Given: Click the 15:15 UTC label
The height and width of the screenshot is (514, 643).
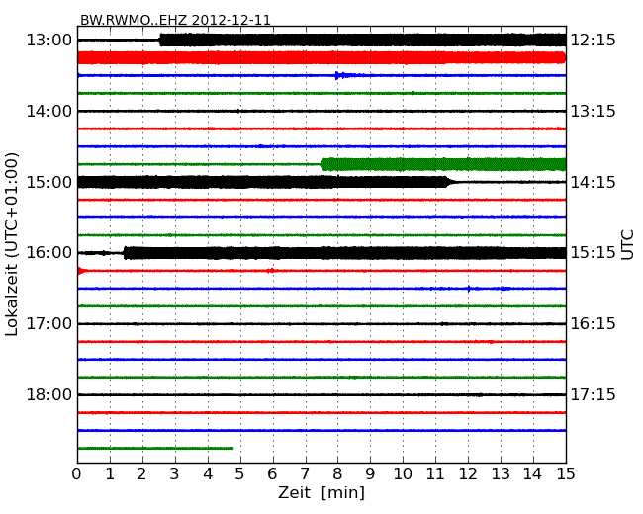Looking at the screenshot, I should pyautogui.click(x=593, y=252).
